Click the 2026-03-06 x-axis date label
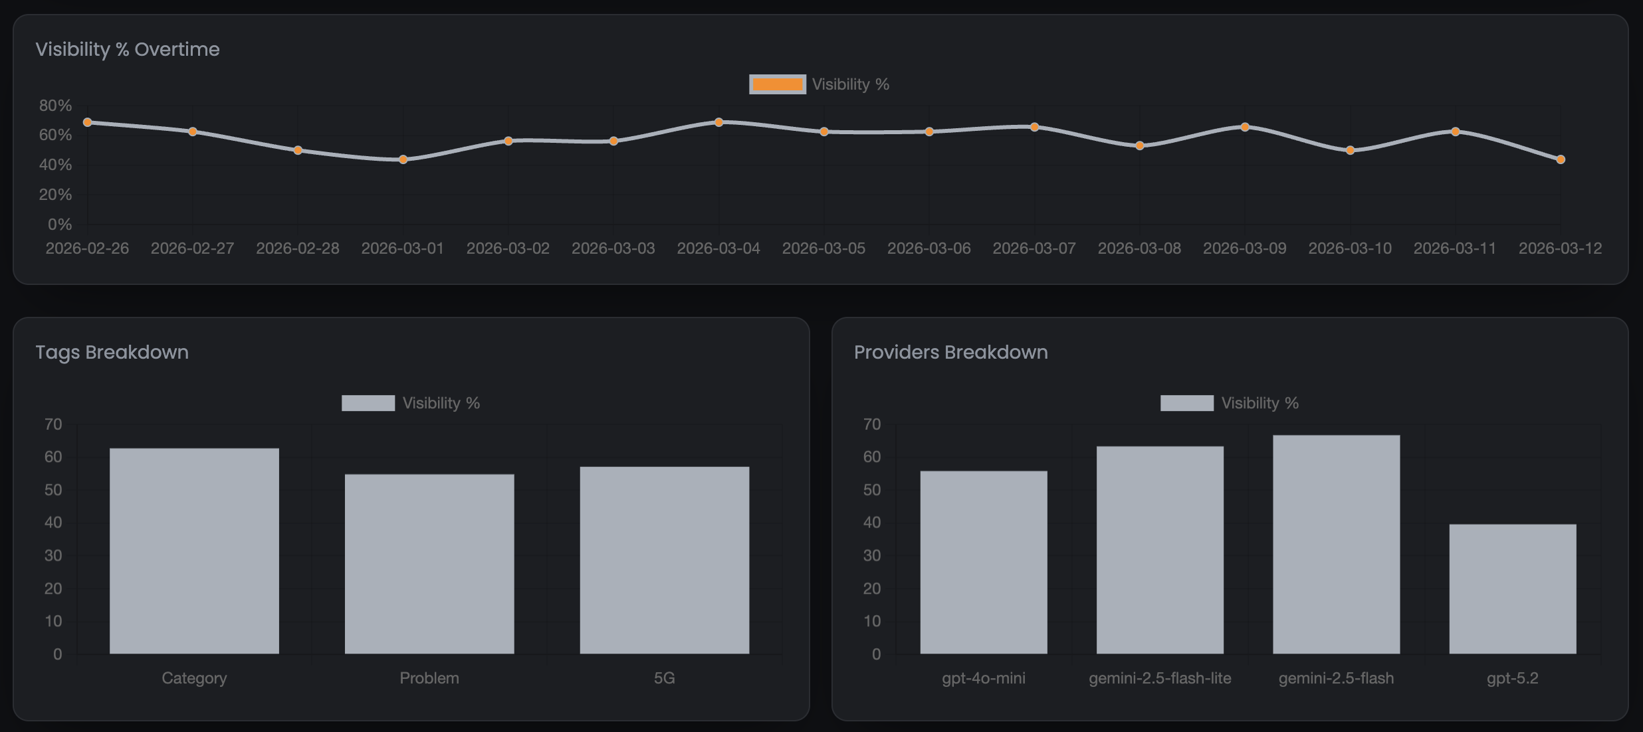The image size is (1643, 732). click(x=929, y=248)
